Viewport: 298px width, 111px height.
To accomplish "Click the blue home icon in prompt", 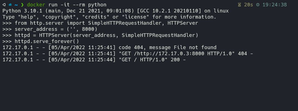I will [x=10, y=5].
